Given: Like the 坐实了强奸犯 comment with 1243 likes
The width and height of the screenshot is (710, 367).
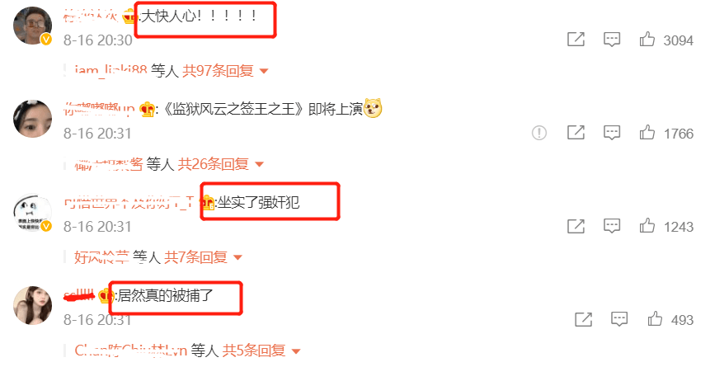Looking at the screenshot, I should [647, 226].
